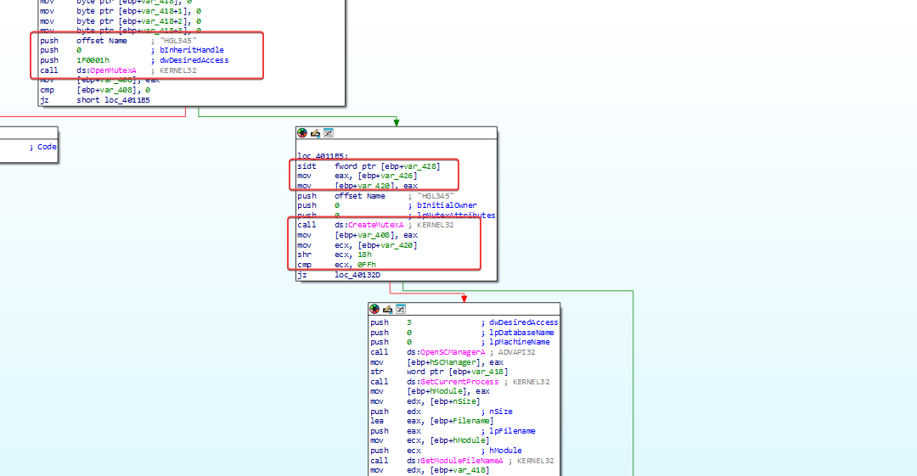Click 'ecx, [ebp+hModule]' operand
917x476 pixels.
click(x=448, y=440)
